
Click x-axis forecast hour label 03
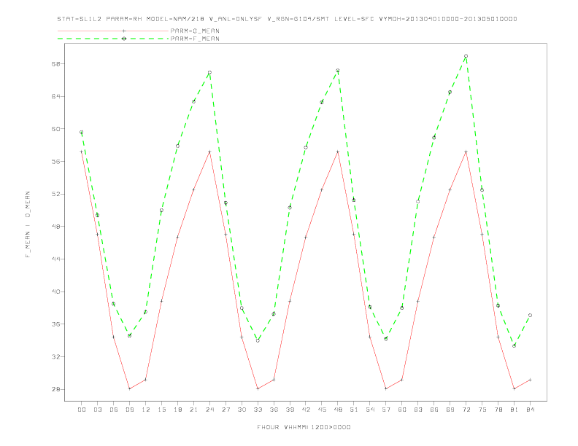click(x=97, y=410)
